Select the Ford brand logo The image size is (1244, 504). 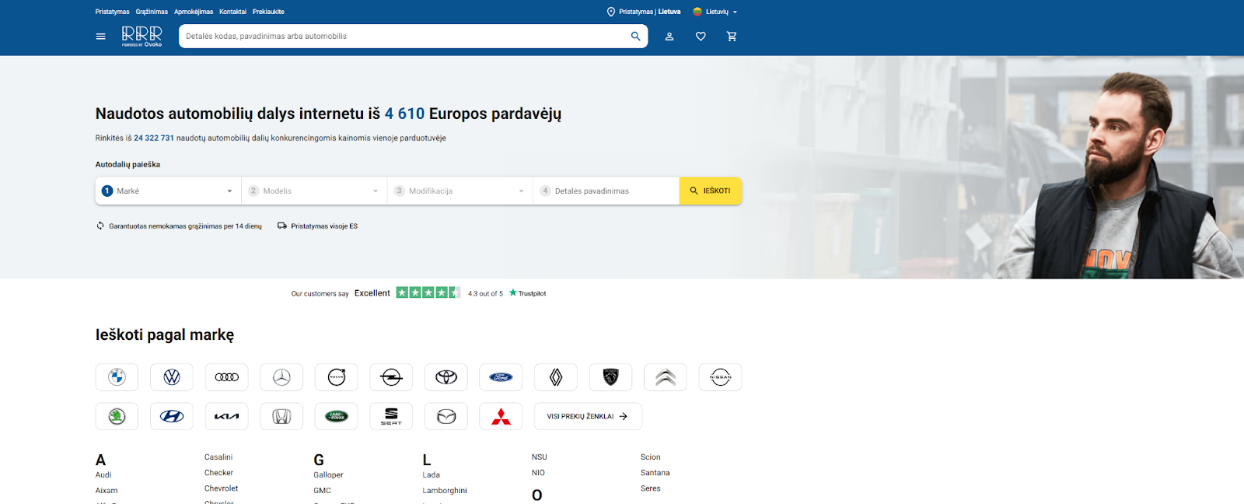coord(501,377)
